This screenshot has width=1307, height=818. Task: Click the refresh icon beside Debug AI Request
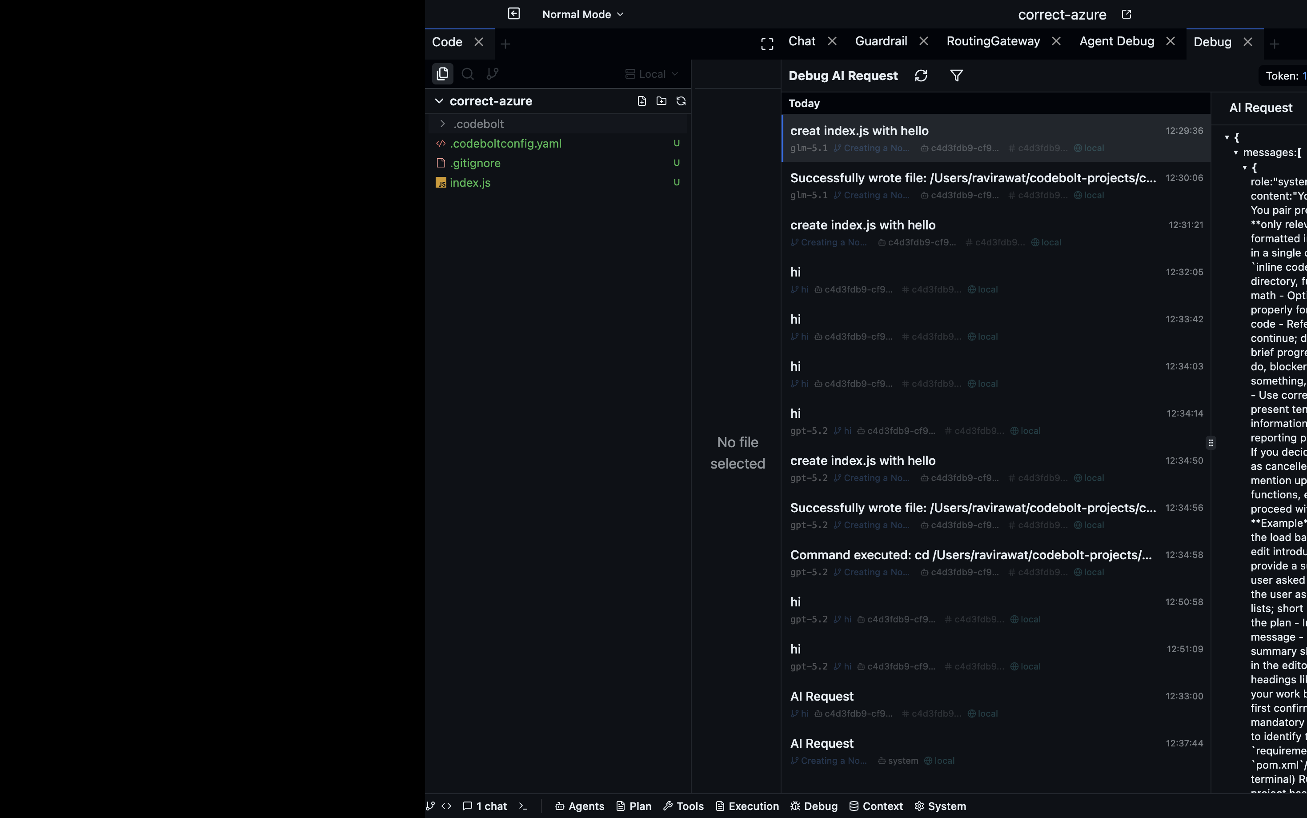tap(921, 76)
